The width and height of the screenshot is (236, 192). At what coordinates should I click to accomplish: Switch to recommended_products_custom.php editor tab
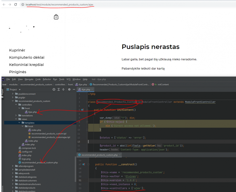99,155
